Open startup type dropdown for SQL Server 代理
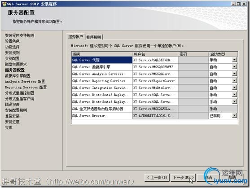Viewport: 250px width, 188px height. coord(234,60)
